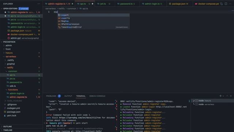Viewport: 234px width, 132px height.
Task: Click the netlify breadcrumb segment
Action: point(61,8)
